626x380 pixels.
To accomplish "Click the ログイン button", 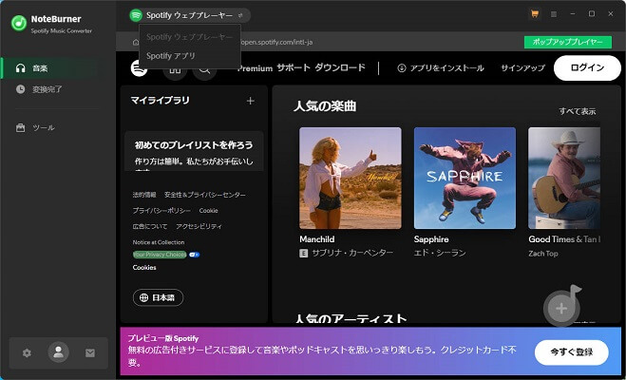I will click(587, 67).
